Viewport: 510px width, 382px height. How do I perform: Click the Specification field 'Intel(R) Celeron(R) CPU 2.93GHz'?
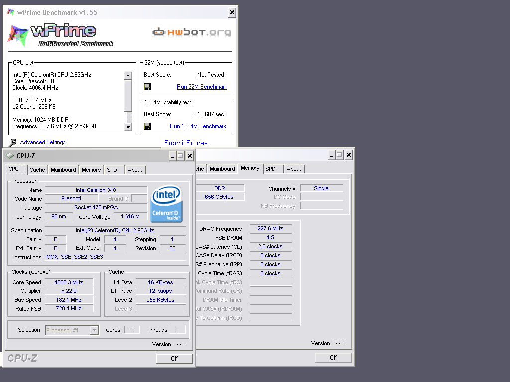tap(115, 230)
